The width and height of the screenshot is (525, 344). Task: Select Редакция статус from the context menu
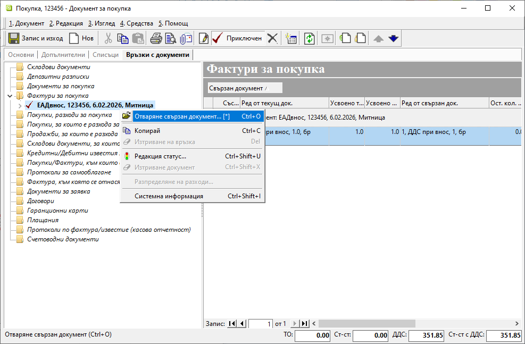[x=160, y=156]
